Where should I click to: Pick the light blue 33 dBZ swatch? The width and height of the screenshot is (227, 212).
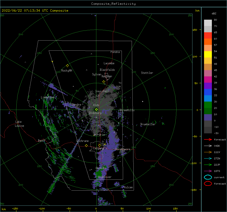click(208, 98)
